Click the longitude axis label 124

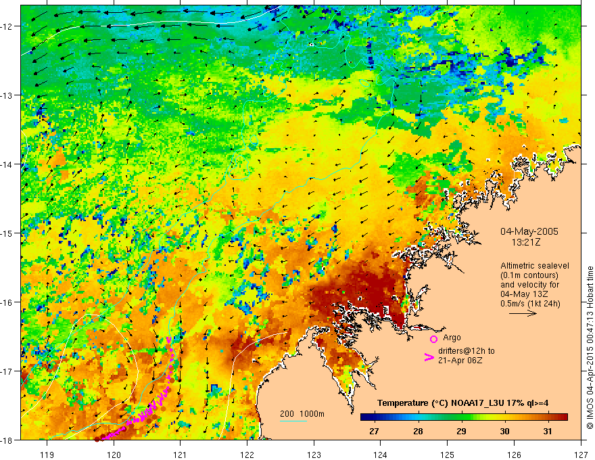(381, 455)
